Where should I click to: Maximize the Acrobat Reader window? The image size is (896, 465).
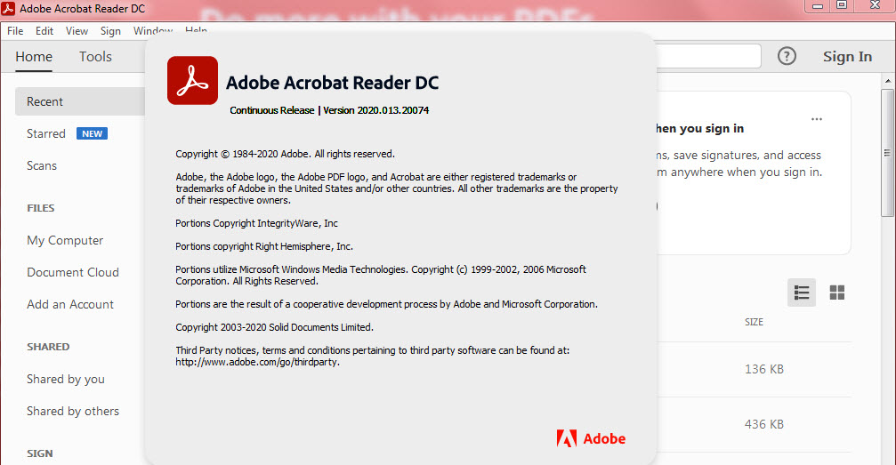pyautogui.click(x=842, y=5)
